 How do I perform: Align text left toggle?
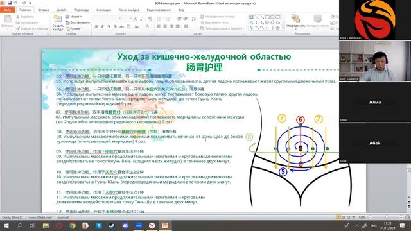point(159,26)
